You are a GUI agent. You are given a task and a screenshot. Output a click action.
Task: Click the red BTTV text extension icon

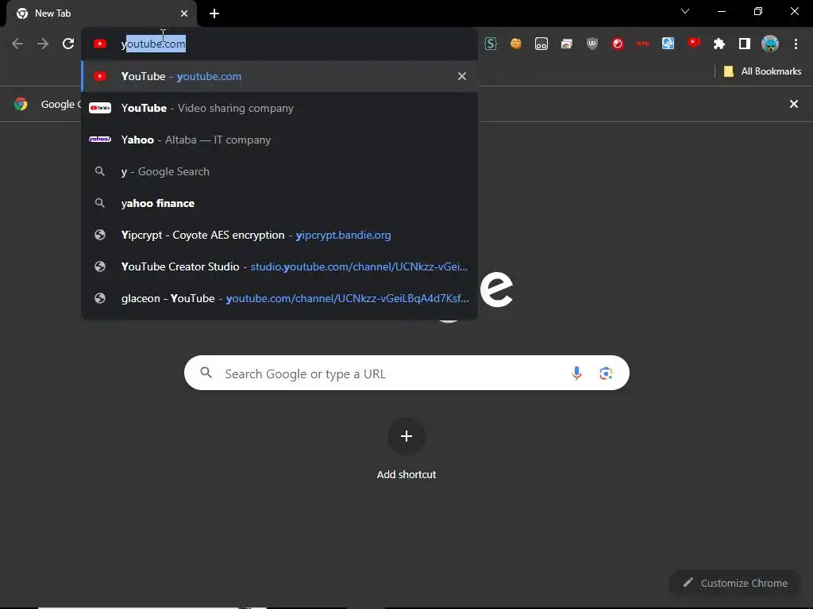tap(643, 44)
